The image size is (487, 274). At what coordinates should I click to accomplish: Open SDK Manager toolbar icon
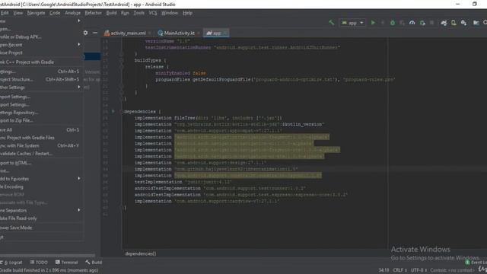tap(463, 23)
